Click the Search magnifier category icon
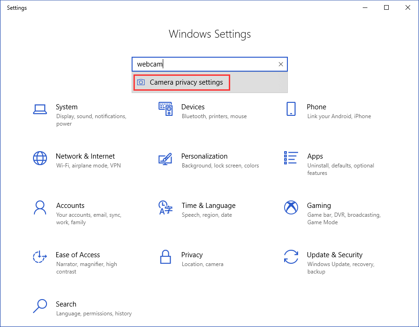The image size is (419, 327). tap(40, 306)
